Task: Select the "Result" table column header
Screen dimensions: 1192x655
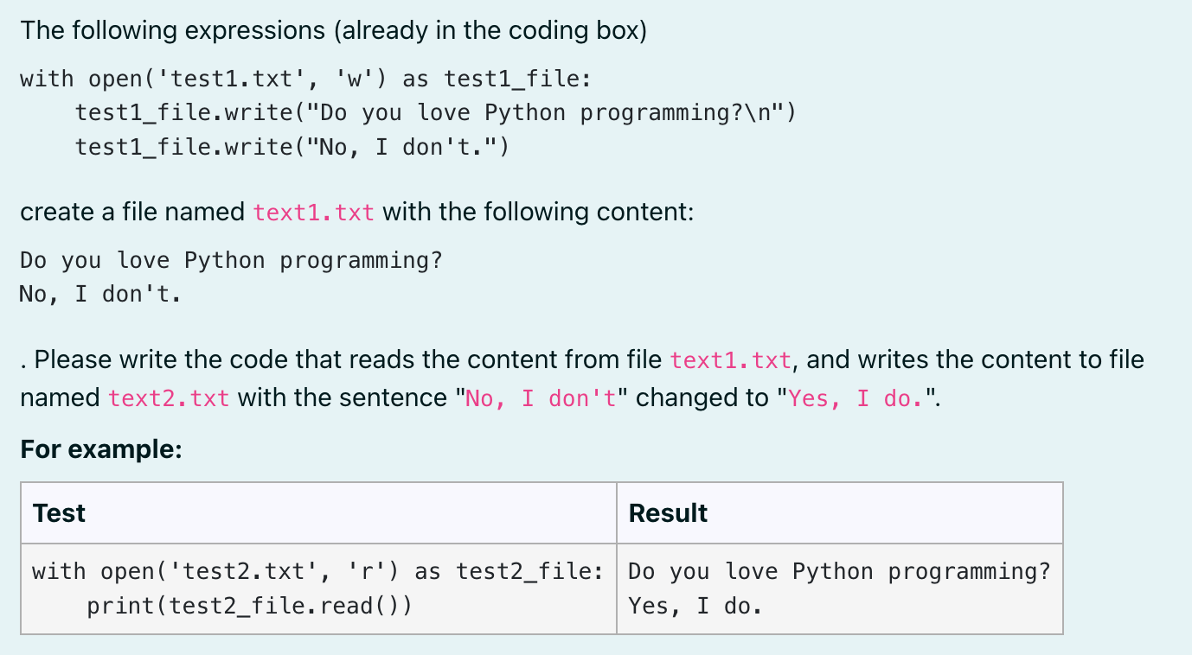Action: pyautogui.click(x=668, y=513)
